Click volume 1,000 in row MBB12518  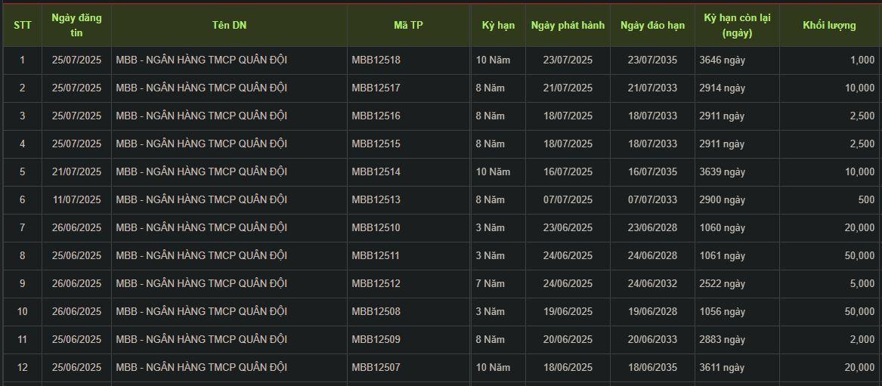[x=863, y=60]
